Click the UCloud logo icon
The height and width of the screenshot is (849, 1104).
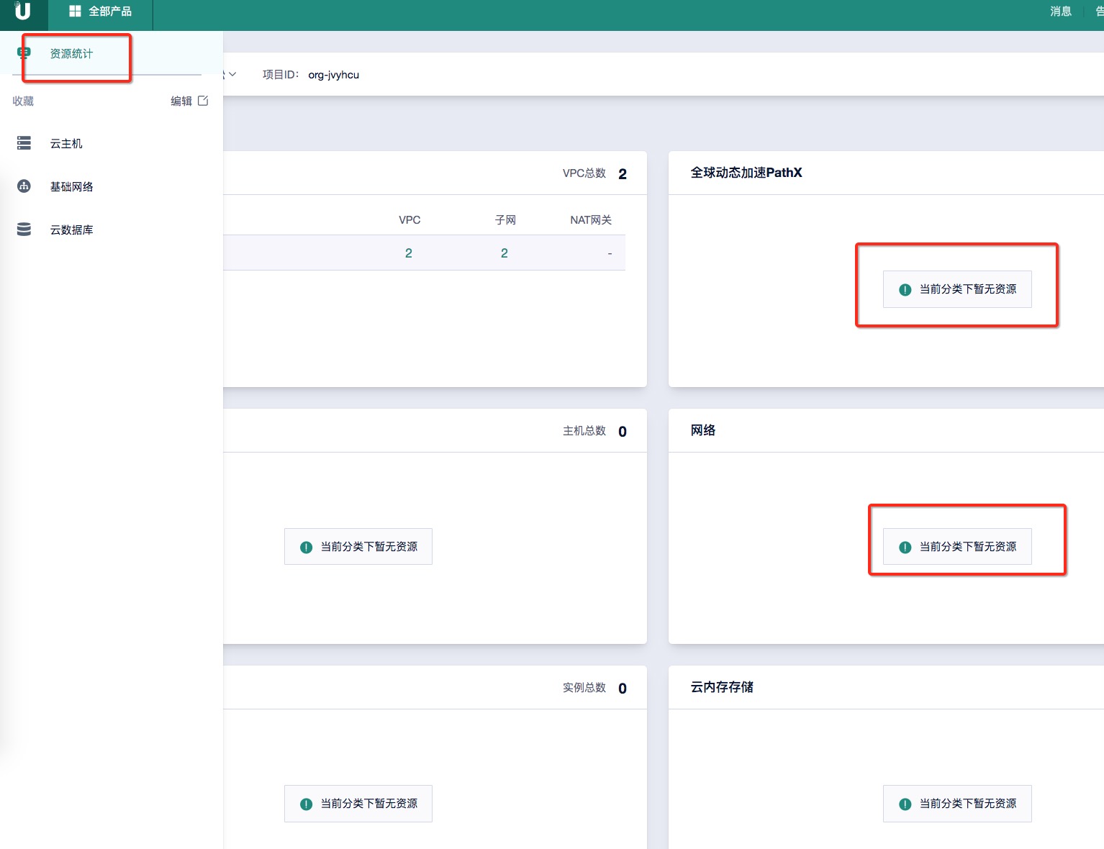22,12
